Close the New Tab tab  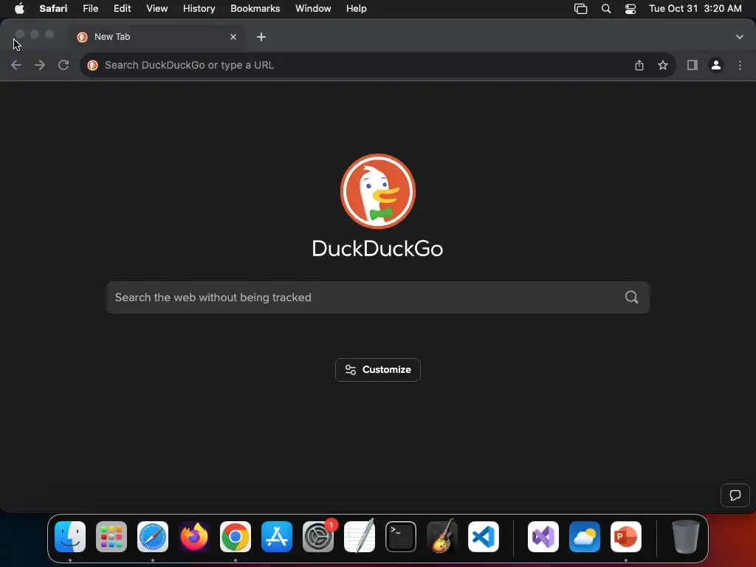233,37
